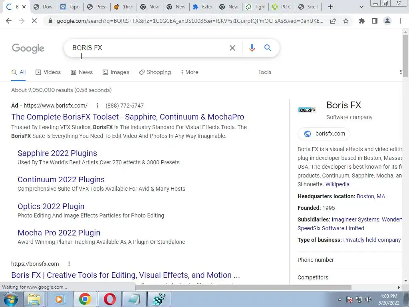Click the Boston, MA headquarters link

[371, 196]
